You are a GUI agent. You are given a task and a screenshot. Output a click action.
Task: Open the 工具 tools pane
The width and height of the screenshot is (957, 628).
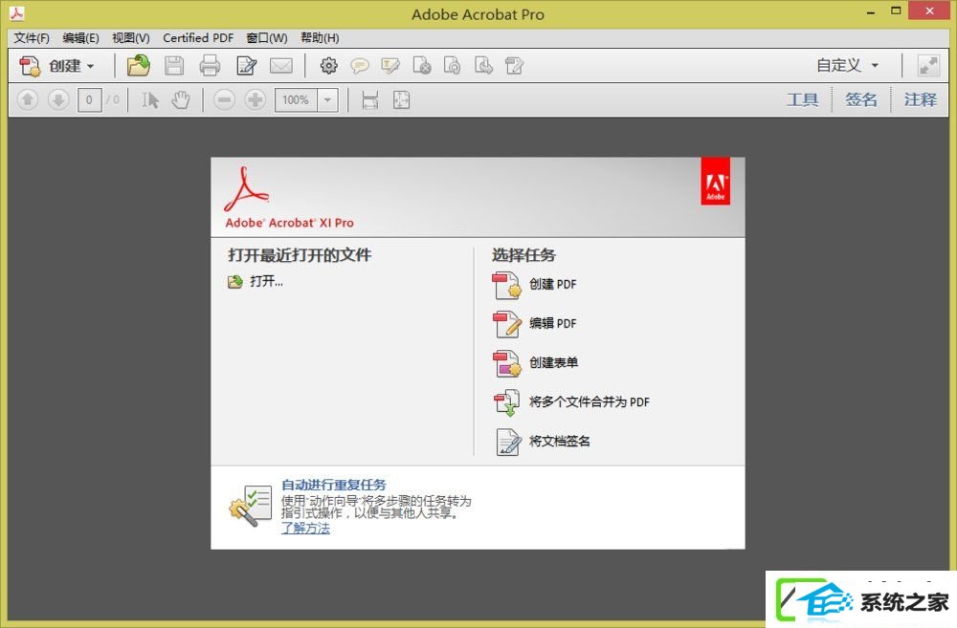click(802, 99)
